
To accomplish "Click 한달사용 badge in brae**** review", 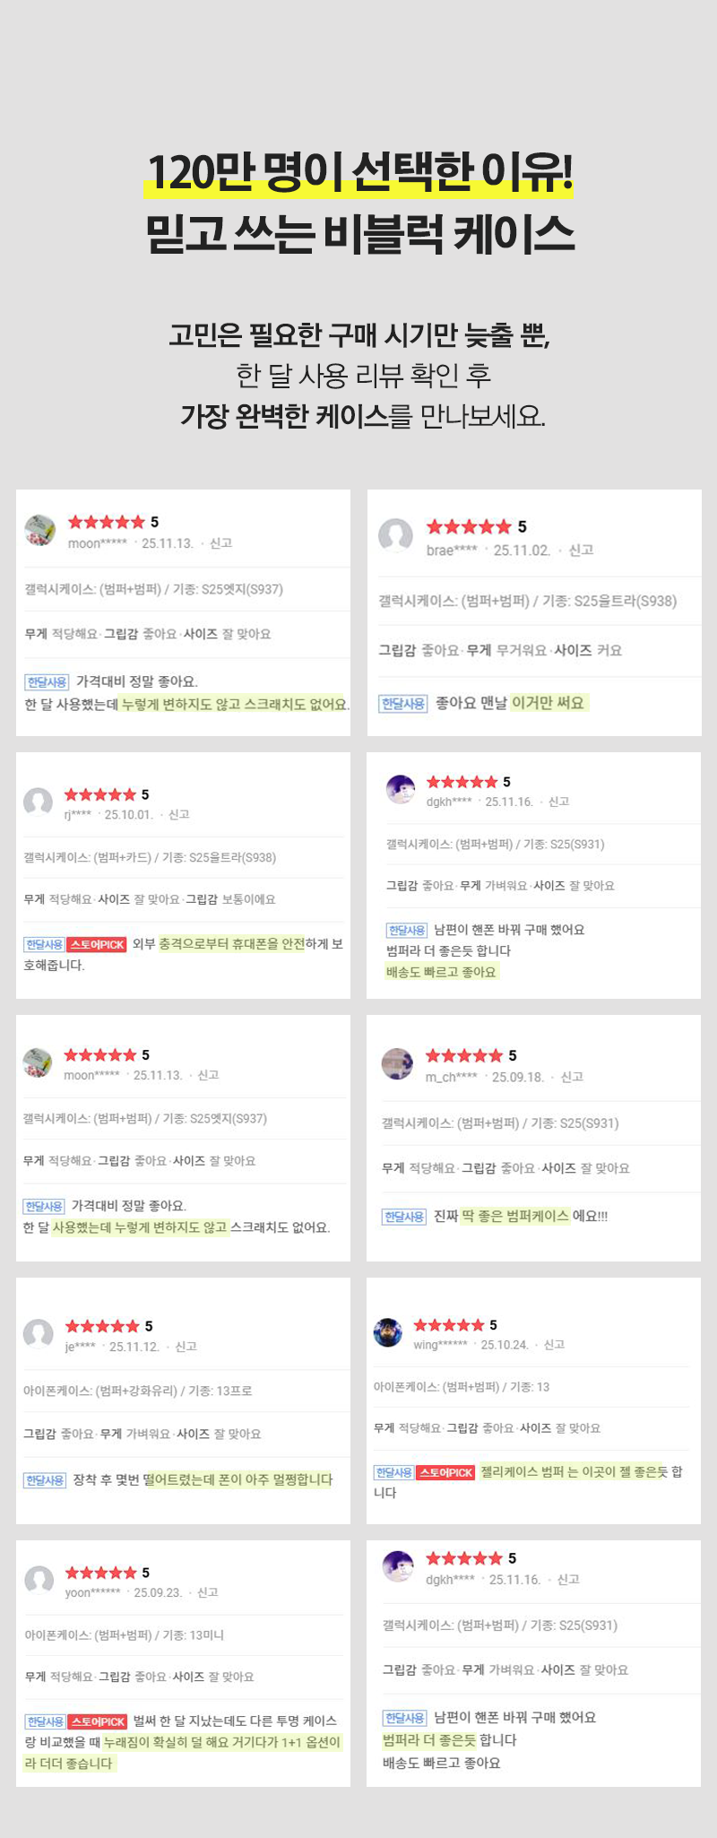I will [x=402, y=704].
